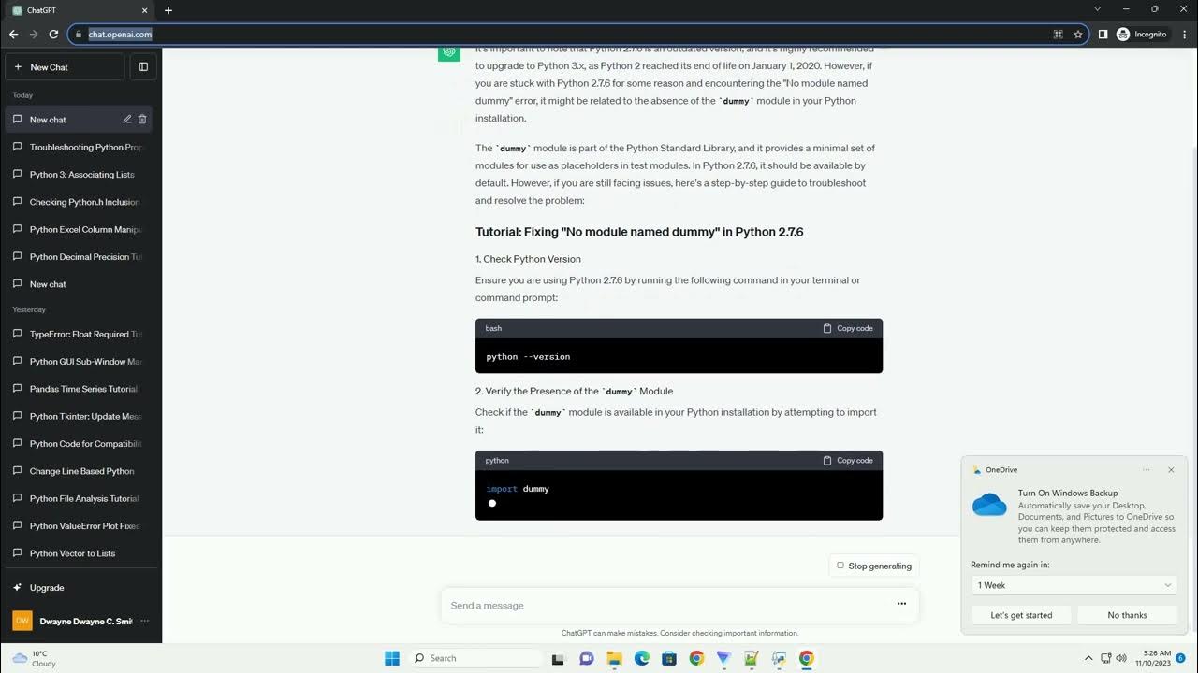Click the Dwayne user profile name
1198x673 pixels.
(86, 621)
